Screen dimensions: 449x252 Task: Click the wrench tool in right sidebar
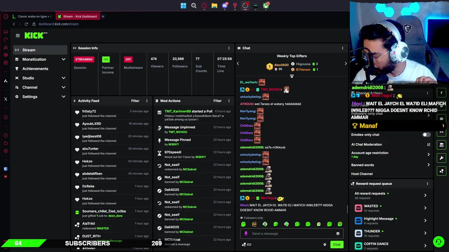click(441, 158)
